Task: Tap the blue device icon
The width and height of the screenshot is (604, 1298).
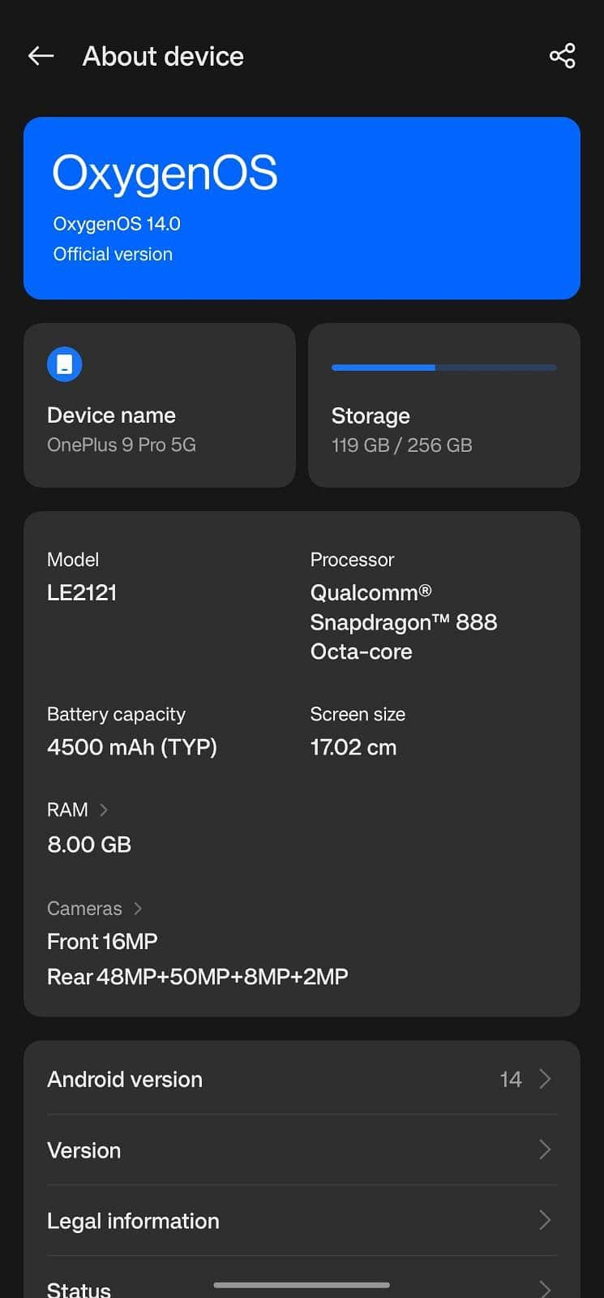Action: point(65,364)
